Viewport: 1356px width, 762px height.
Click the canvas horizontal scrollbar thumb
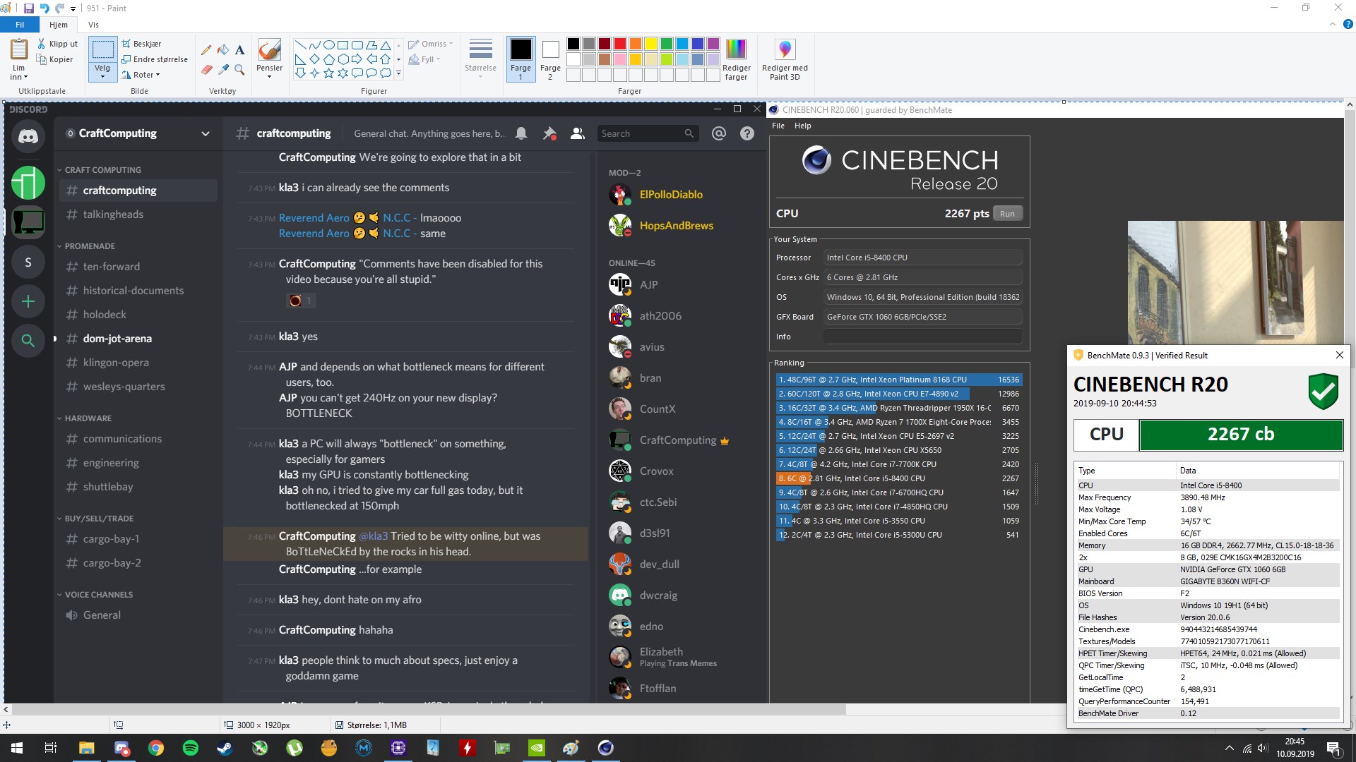coord(429,709)
